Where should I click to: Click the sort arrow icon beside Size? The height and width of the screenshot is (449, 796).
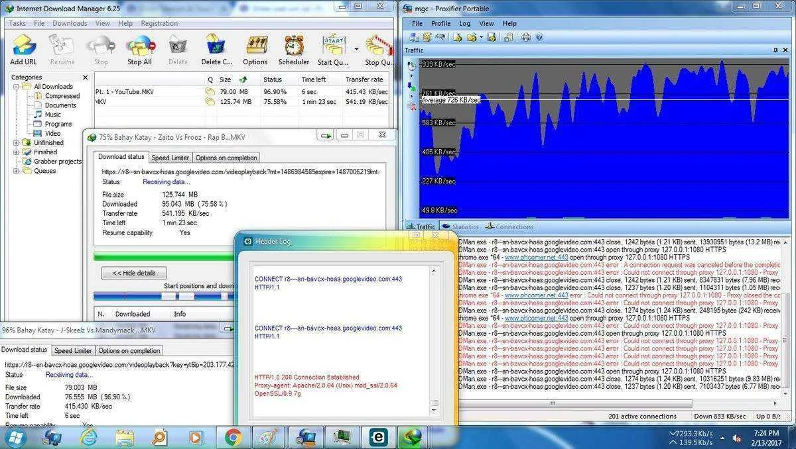[x=243, y=79]
